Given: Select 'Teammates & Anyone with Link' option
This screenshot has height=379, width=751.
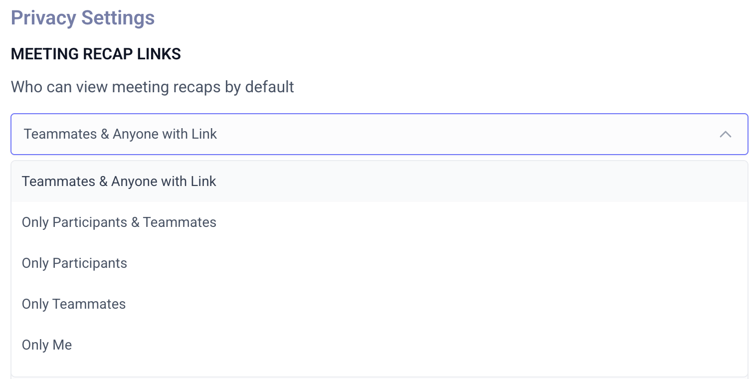Looking at the screenshot, I should point(119,182).
